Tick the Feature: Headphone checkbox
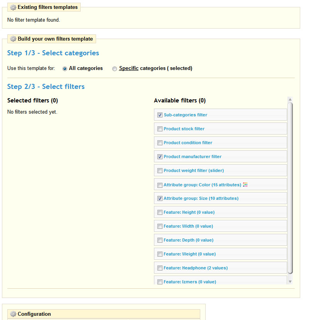311x320 pixels. pos(160,268)
